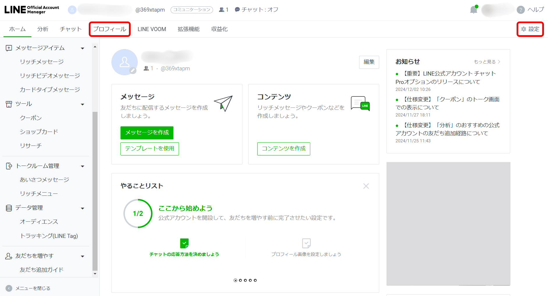This screenshot has width=548, height=296.
Task: Click プロフィール画像を設定しましょう task
Action: (306, 254)
